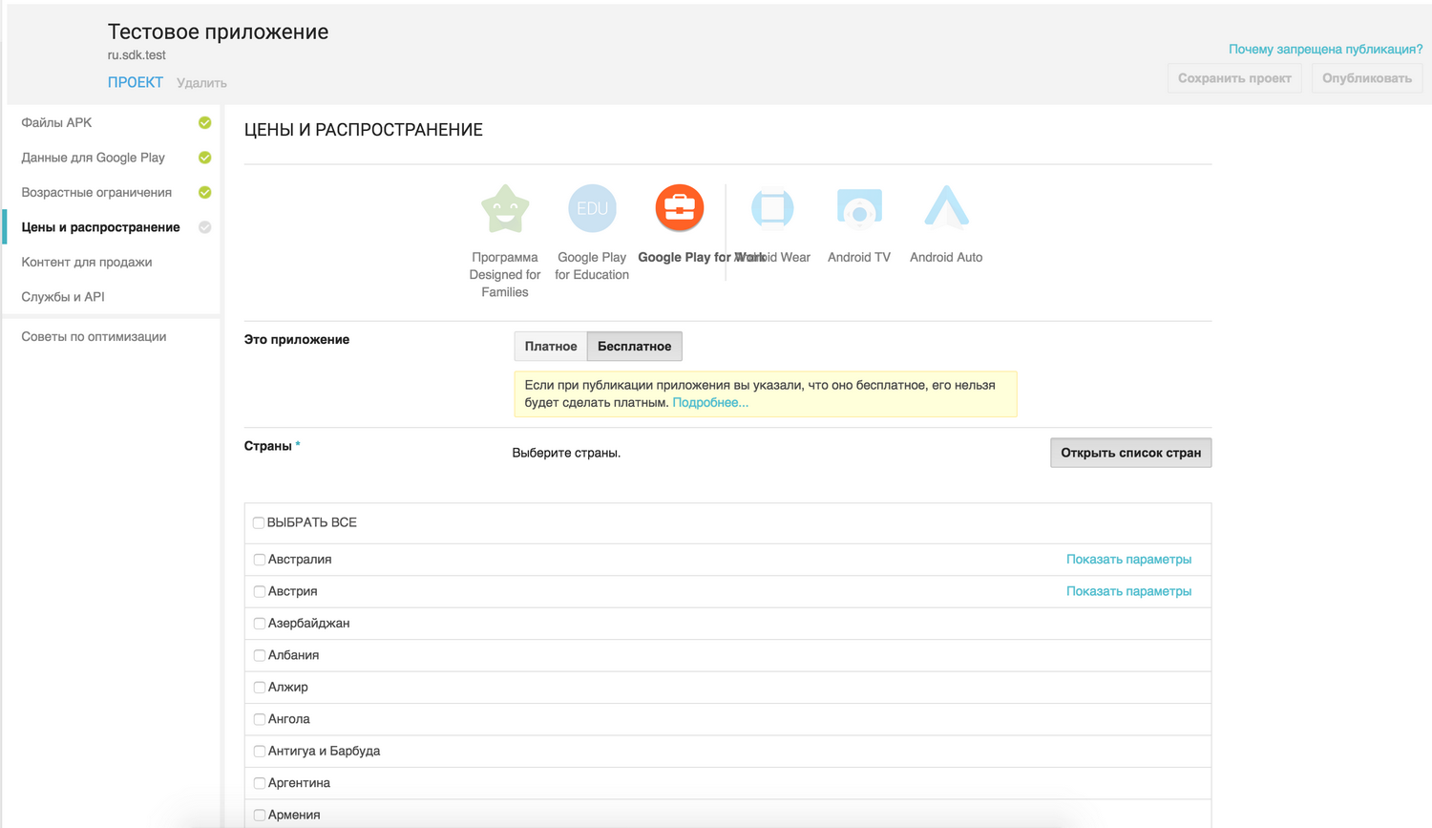
Task: Click the Google Play for Work briefcase icon
Action: [x=679, y=208]
